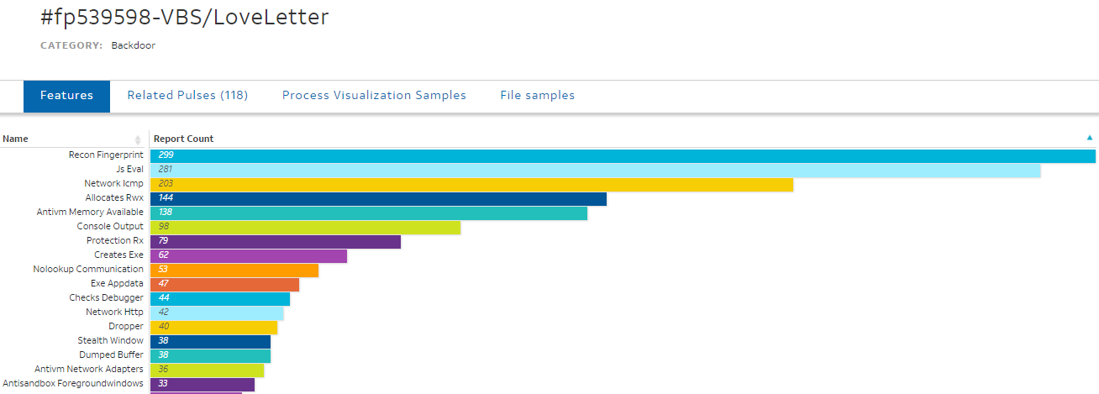
Task: Sort by Name column arrow icon
Action: pyautogui.click(x=138, y=139)
